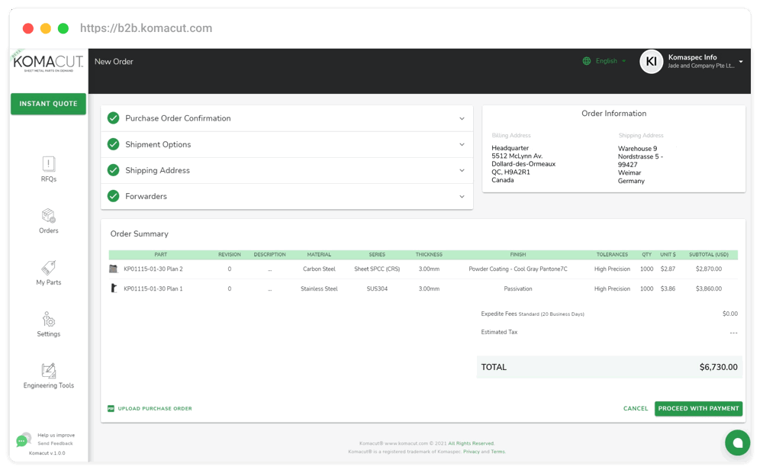Click the Shipping Address green checkmark
763x470 pixels.
coord(114,170)
